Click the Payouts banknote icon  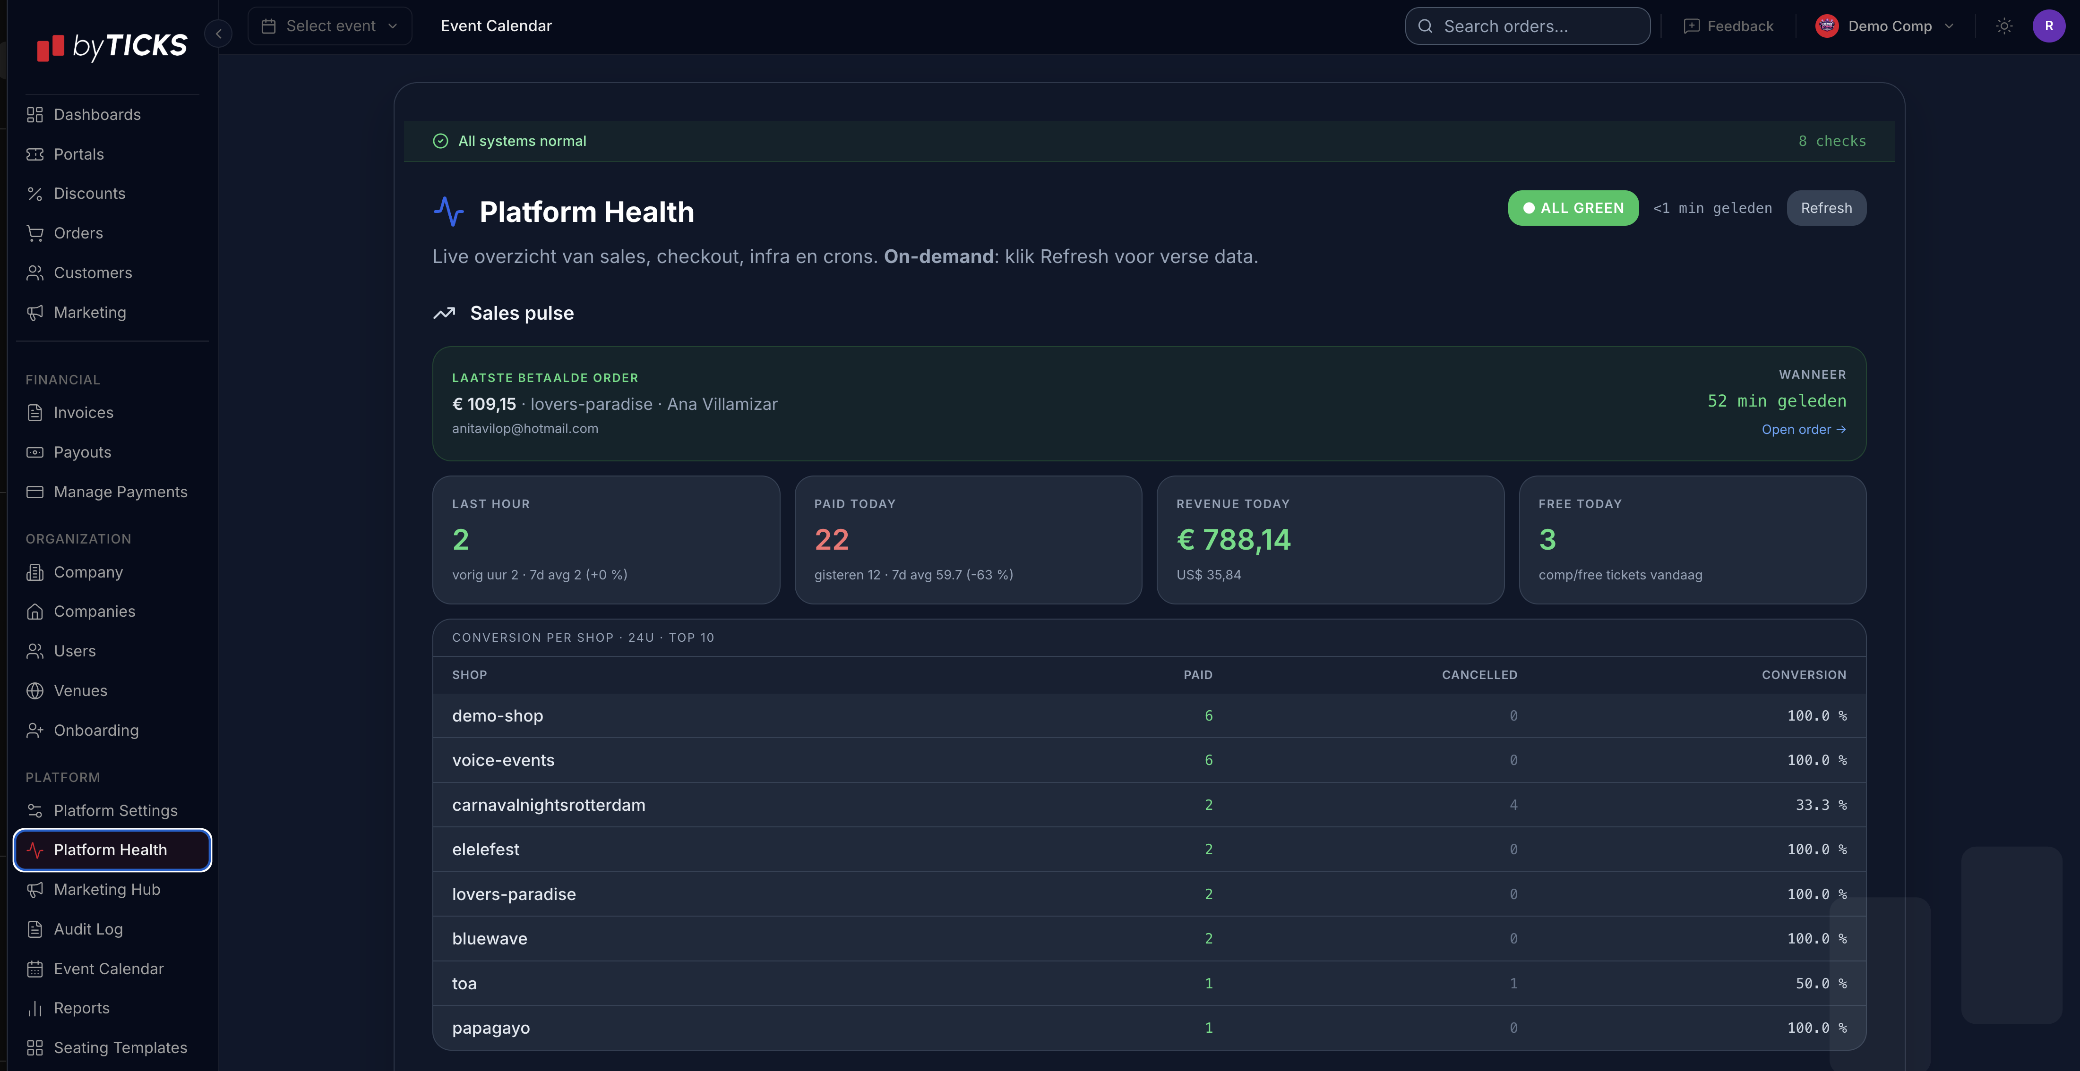point(34,452)
